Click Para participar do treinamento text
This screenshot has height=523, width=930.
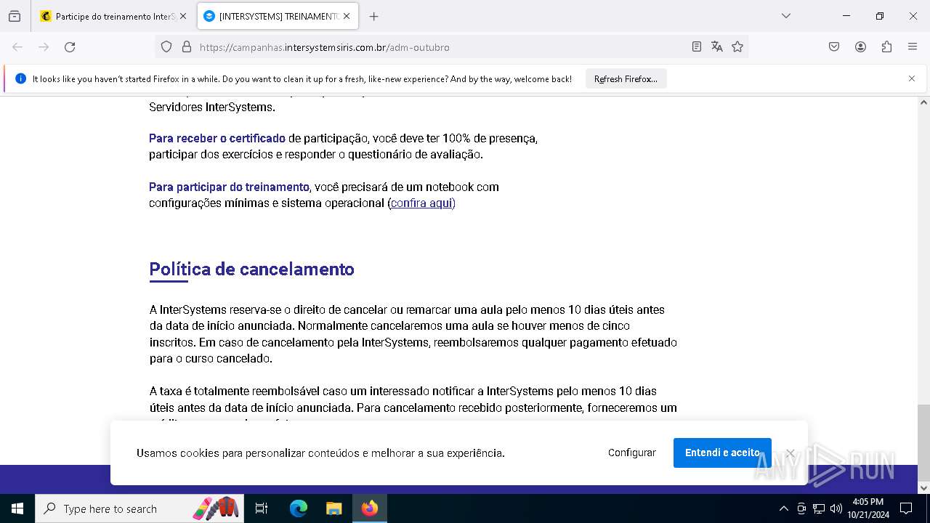(229, 187)
